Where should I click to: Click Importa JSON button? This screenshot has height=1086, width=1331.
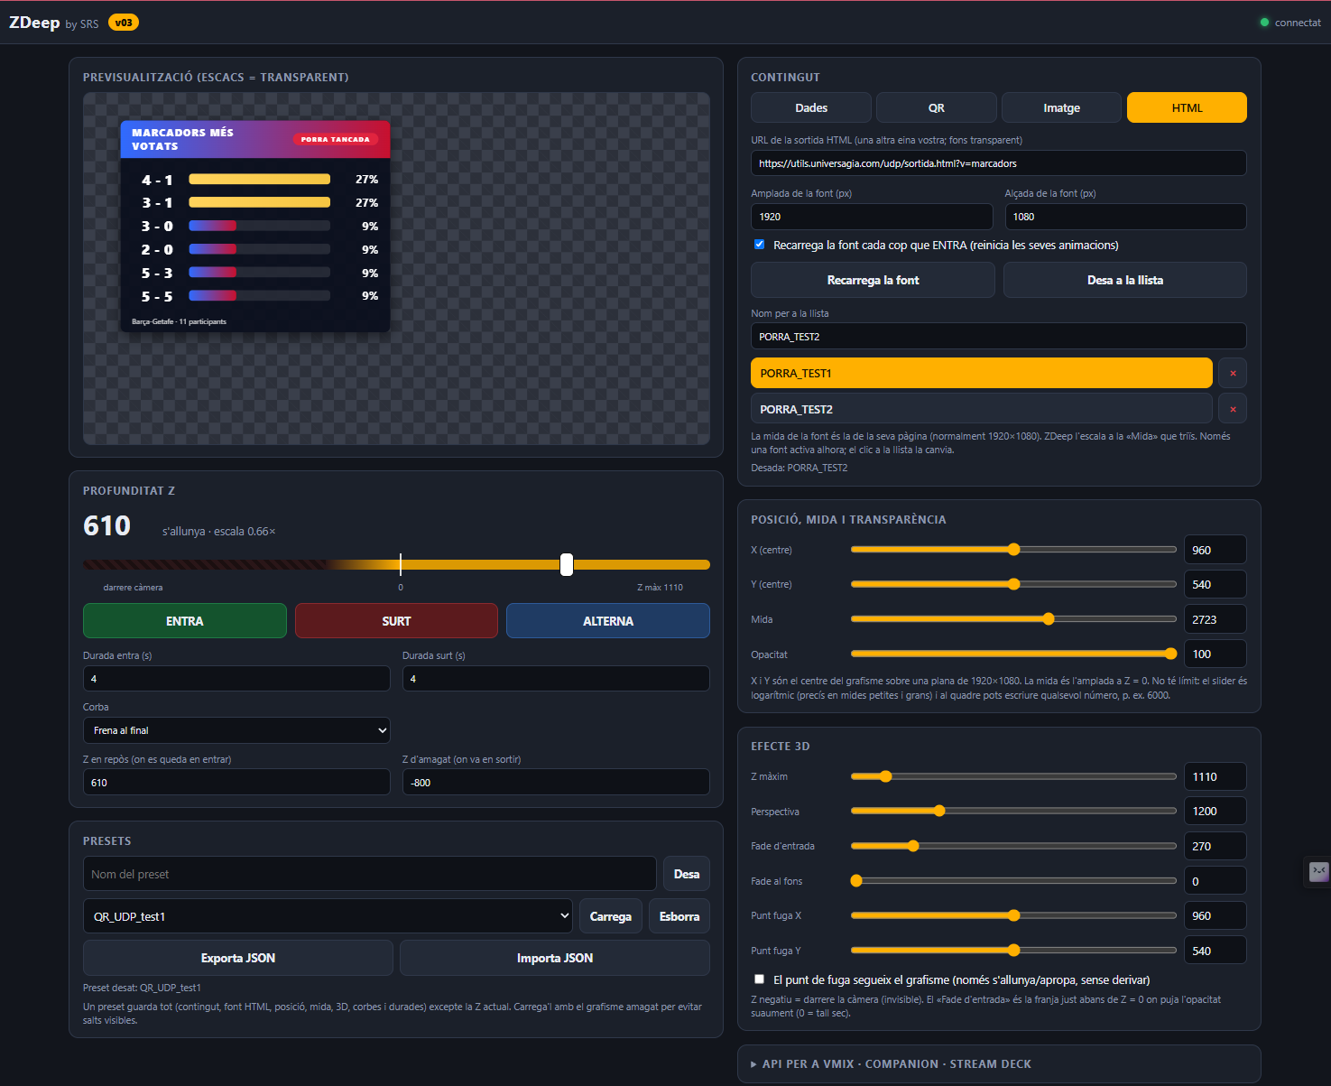point(555,958)
